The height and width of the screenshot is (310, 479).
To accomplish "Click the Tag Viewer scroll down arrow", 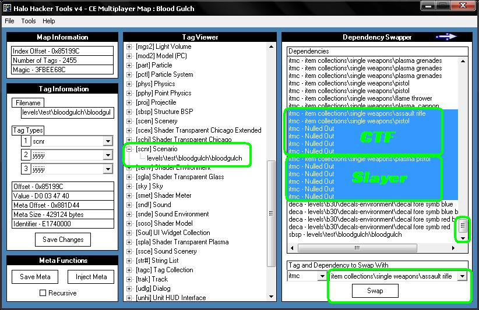I will click(x=271, y=296).
